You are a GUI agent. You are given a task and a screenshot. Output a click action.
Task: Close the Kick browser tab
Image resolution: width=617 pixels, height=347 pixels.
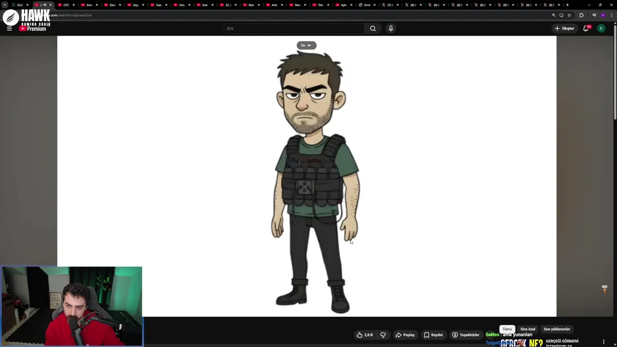point(27,5)
